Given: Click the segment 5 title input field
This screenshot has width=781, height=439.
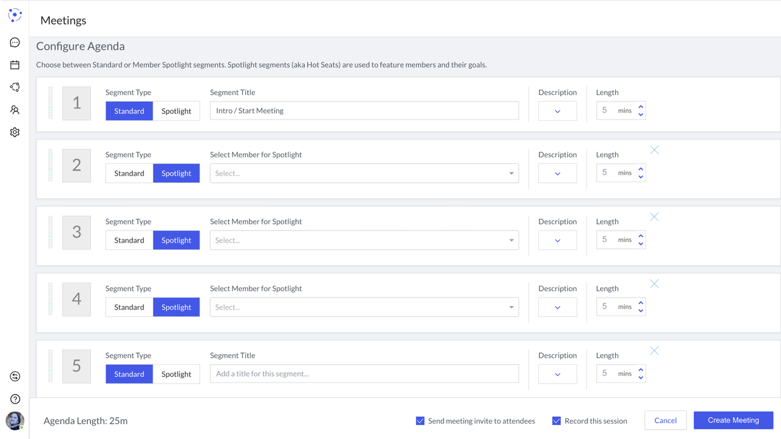Looking at the screenshot, I should tap(364, 374).
